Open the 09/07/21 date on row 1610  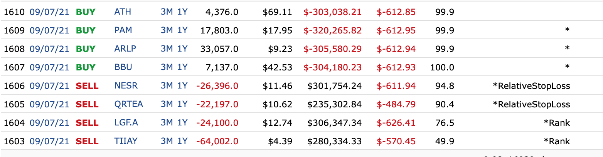(49, 12)
